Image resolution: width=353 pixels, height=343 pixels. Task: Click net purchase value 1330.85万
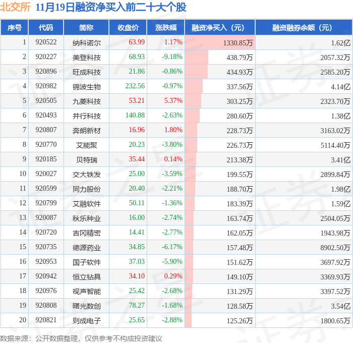(238, 43)
